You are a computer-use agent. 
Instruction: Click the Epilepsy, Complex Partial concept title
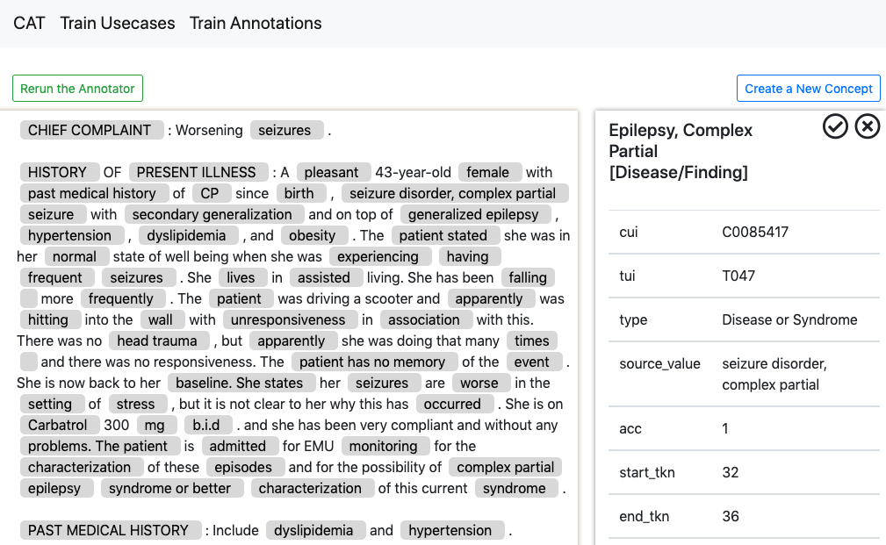[x=681, y=151]
